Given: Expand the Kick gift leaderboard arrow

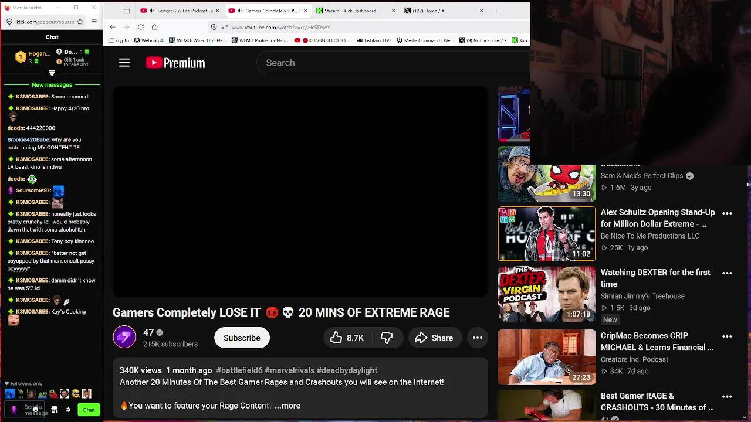Looking at the screenshot, I should (x=52, y=73).
